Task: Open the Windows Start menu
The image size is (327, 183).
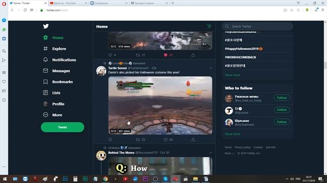Action: tap(5, 179)
